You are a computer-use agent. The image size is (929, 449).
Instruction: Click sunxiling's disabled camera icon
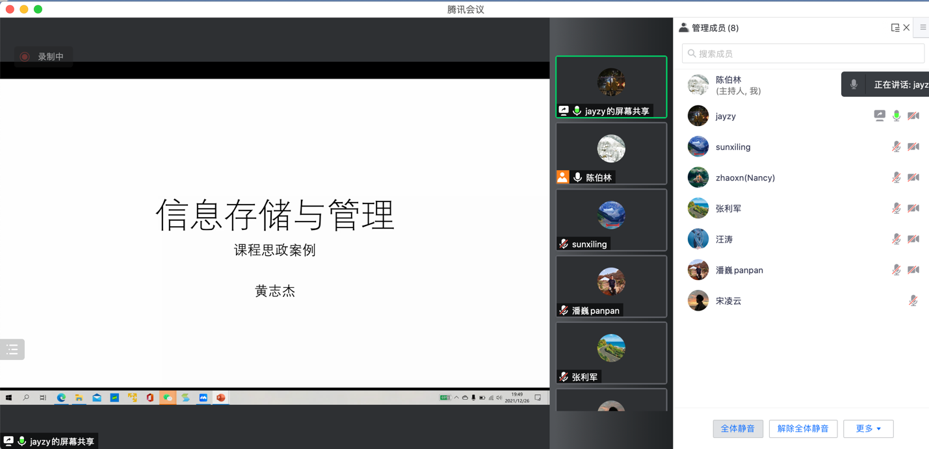pos(913,147)
